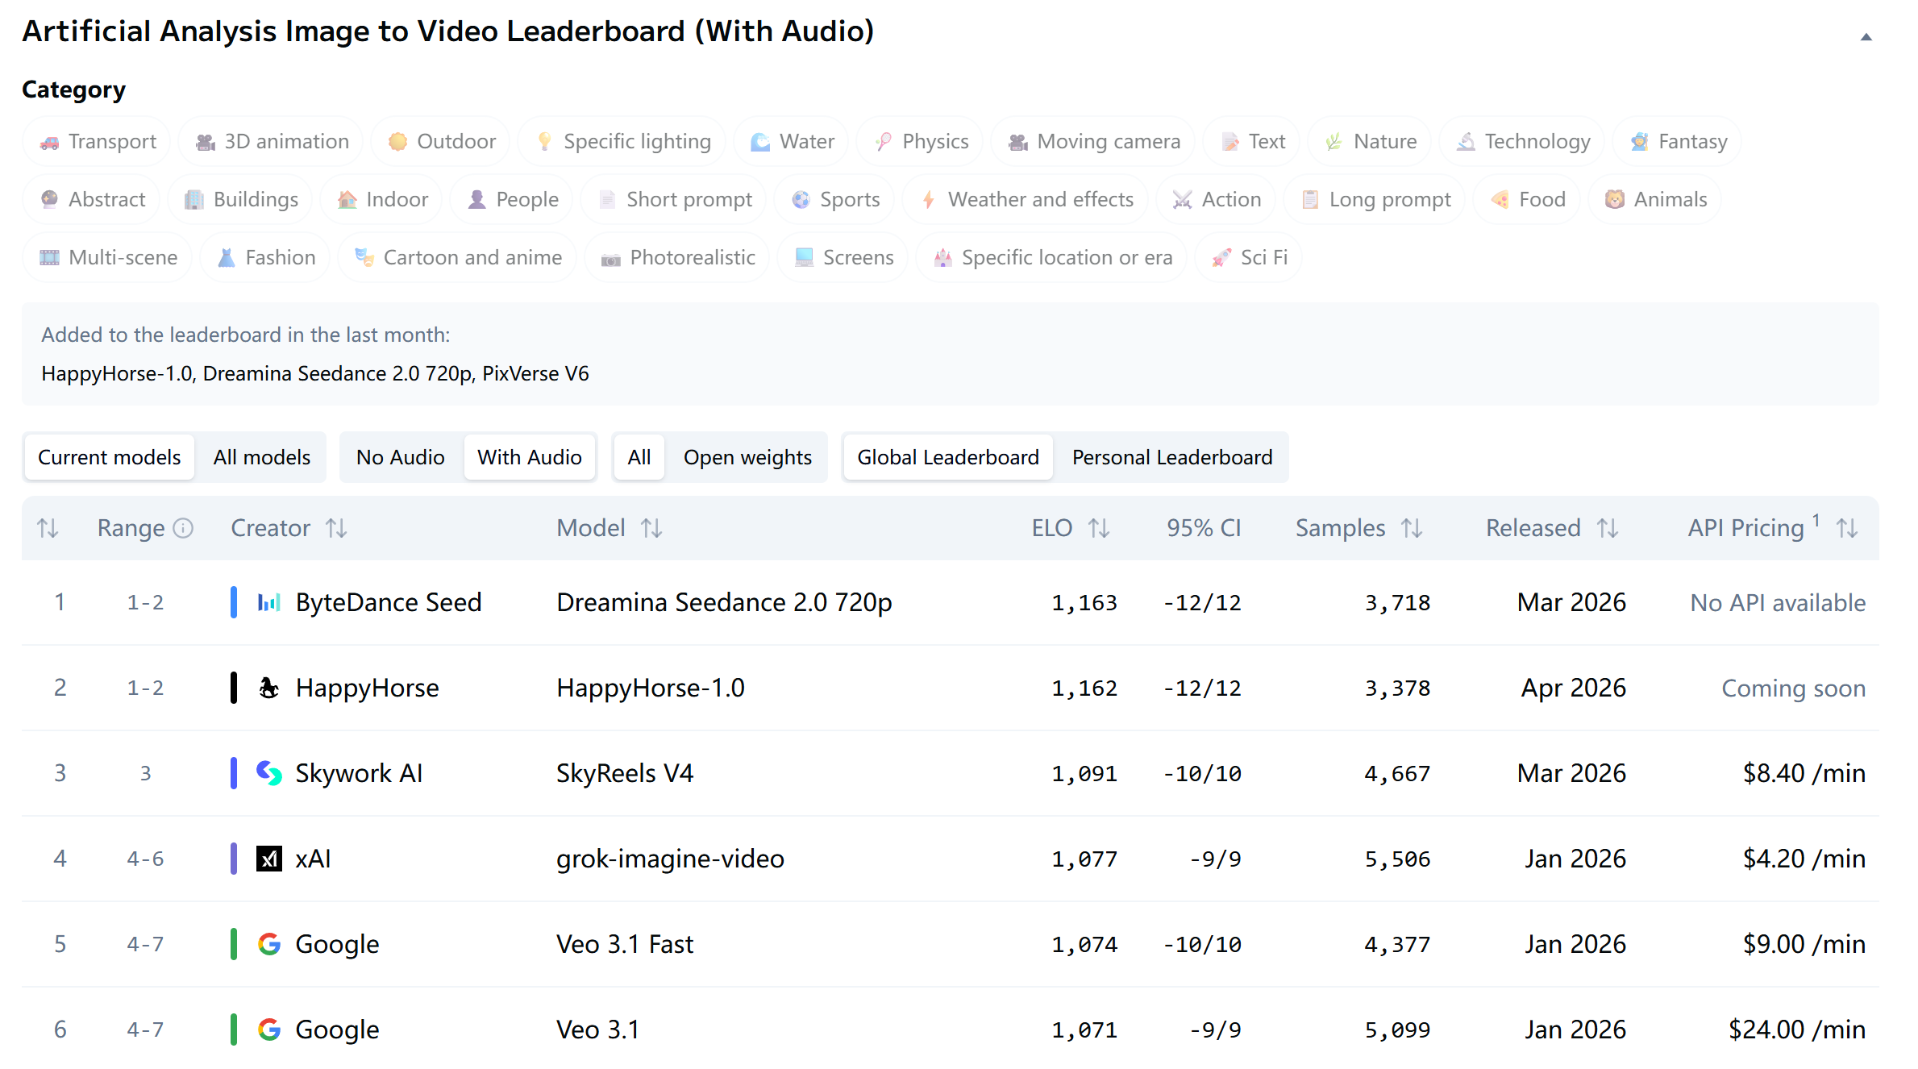1918x1069 pixels.
Task: Switch to No Audio toggle
Action: coord(400,457)
